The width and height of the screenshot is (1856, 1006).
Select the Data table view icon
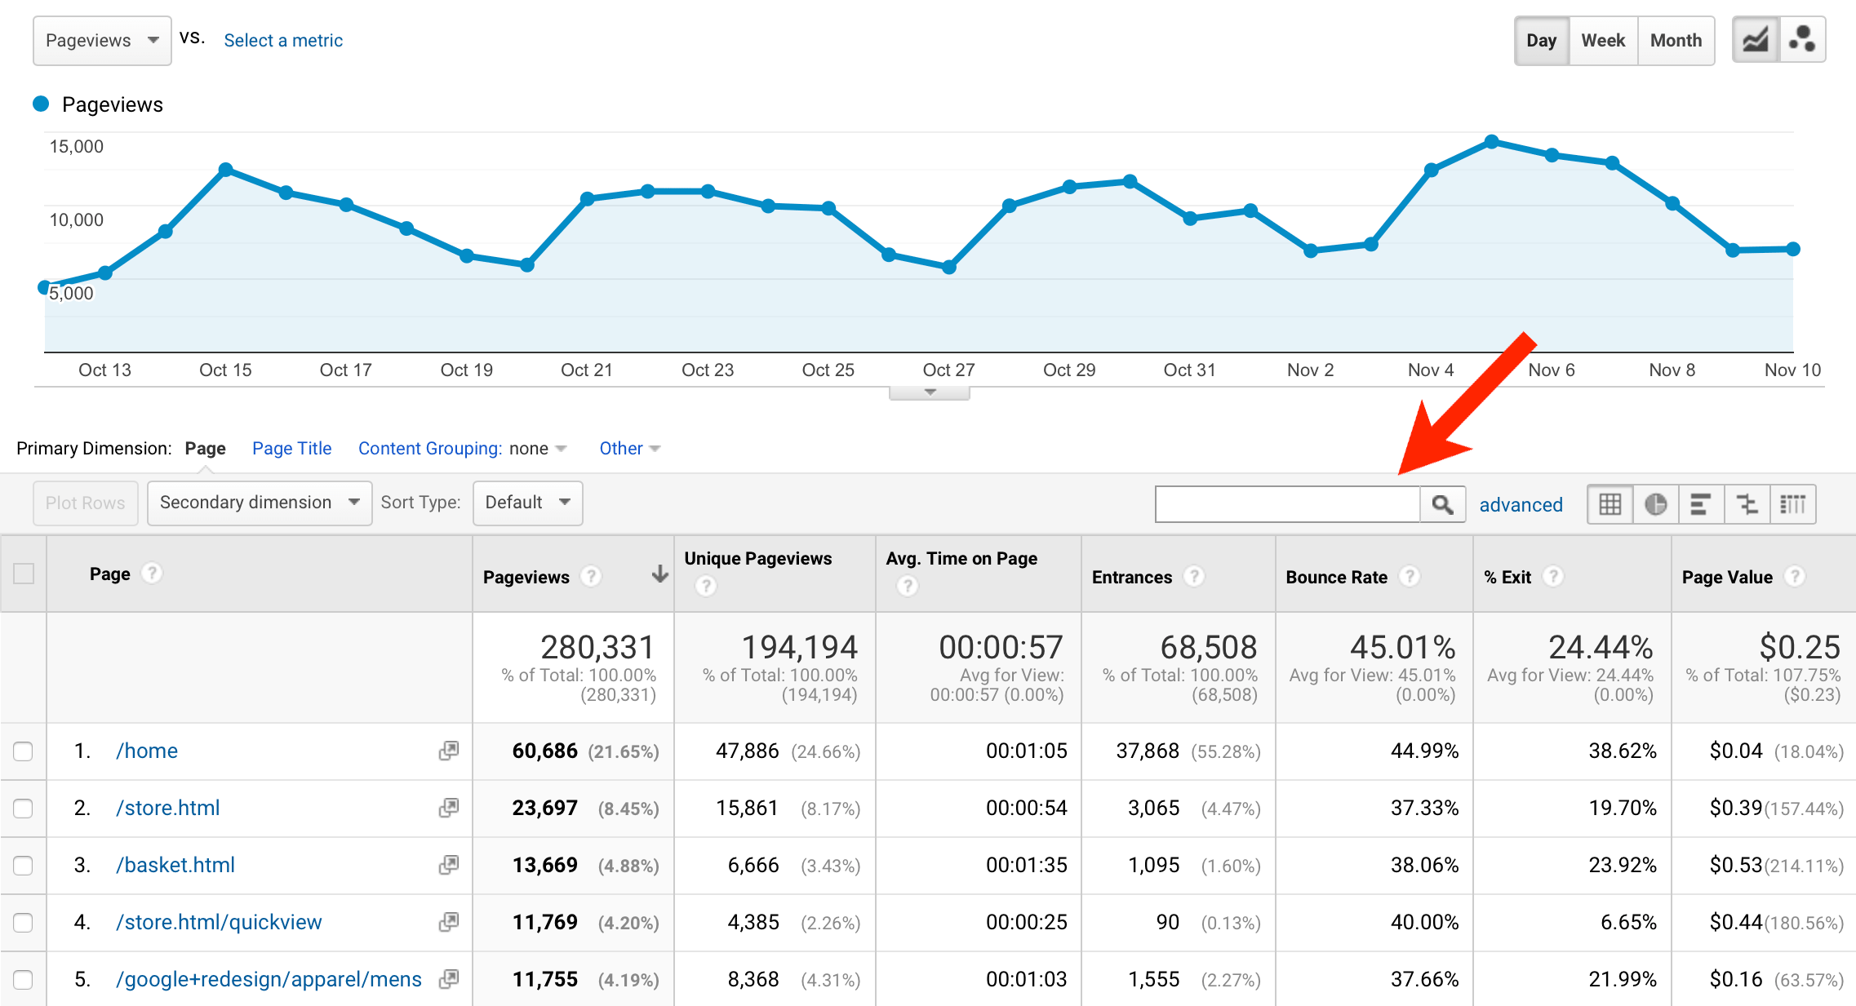(x=1610, y=504)
